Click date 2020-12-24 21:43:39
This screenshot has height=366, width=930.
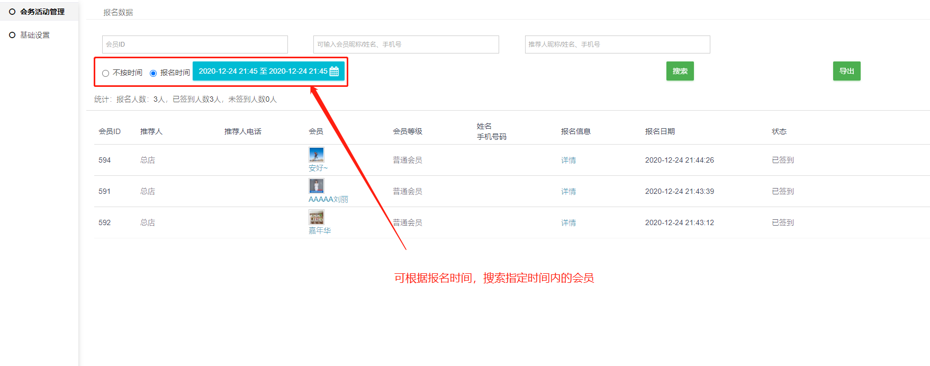(x=680, y=191)
